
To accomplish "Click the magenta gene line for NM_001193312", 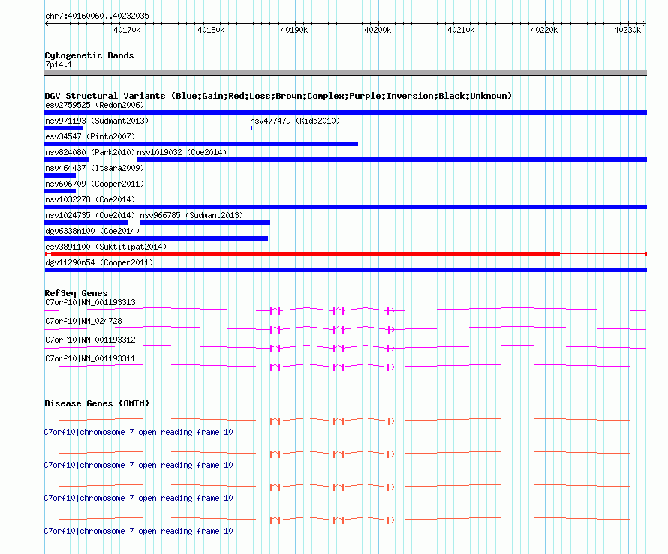I will (x=345, y=348).
